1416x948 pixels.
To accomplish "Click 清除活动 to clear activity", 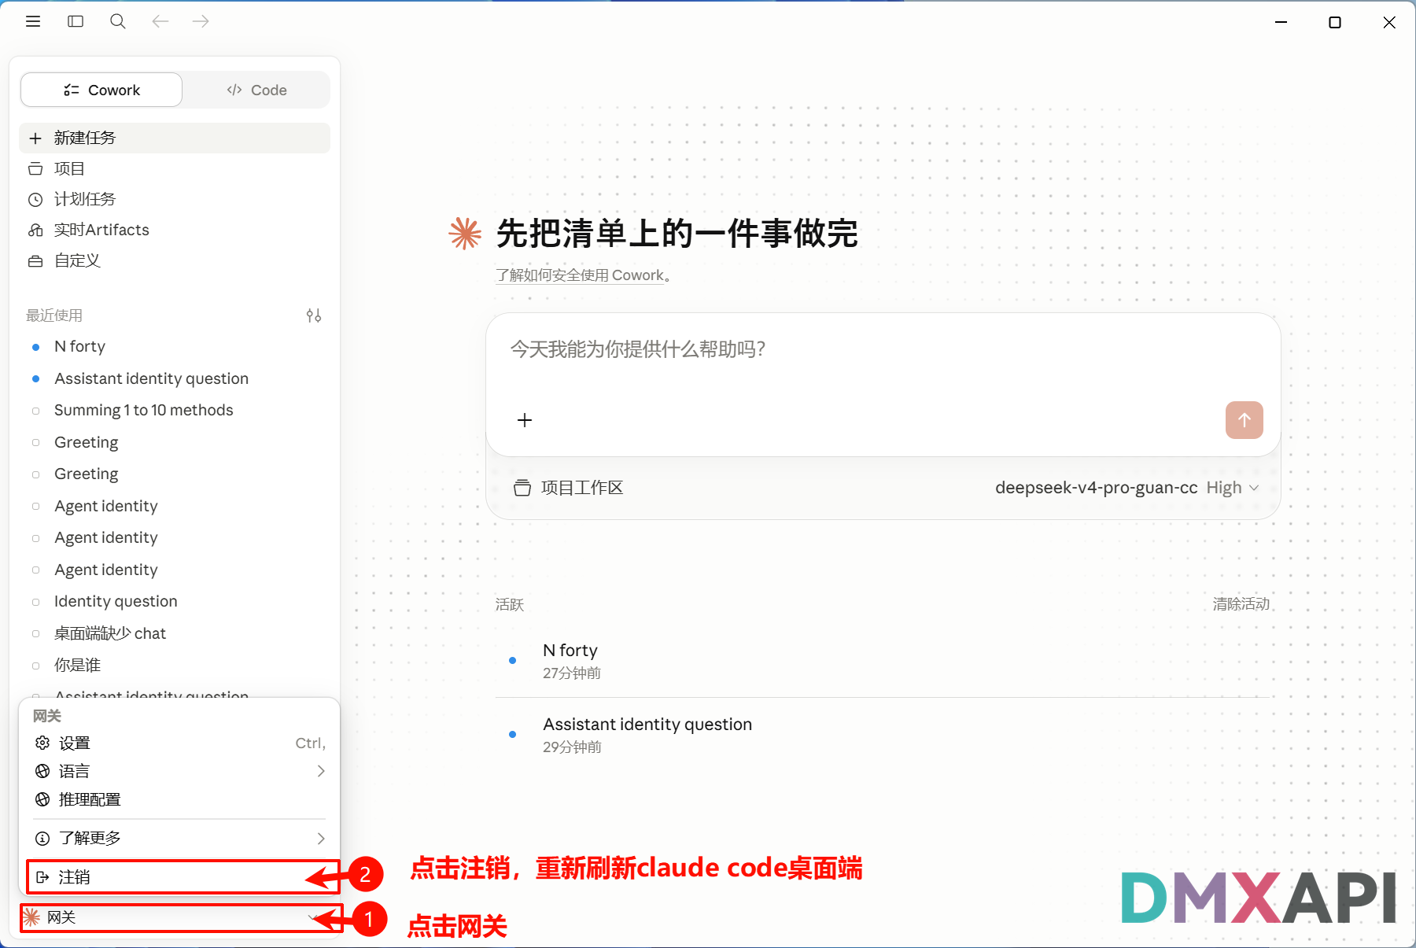I will point(1241,604).
